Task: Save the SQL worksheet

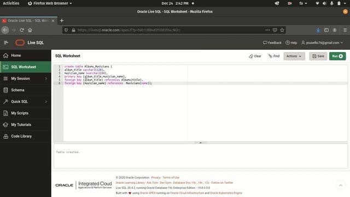Action: pos(318,56)
